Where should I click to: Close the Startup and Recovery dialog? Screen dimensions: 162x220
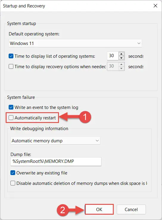tap(155, 6)
